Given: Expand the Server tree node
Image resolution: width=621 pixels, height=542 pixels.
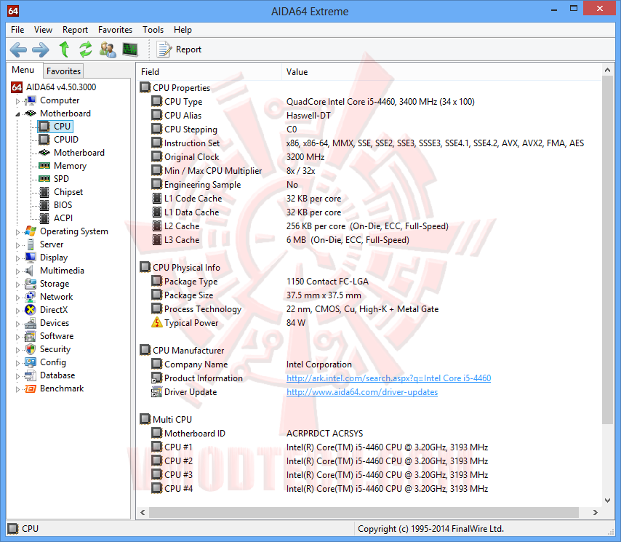Looking at the screenshot, I should click(17, 245).
